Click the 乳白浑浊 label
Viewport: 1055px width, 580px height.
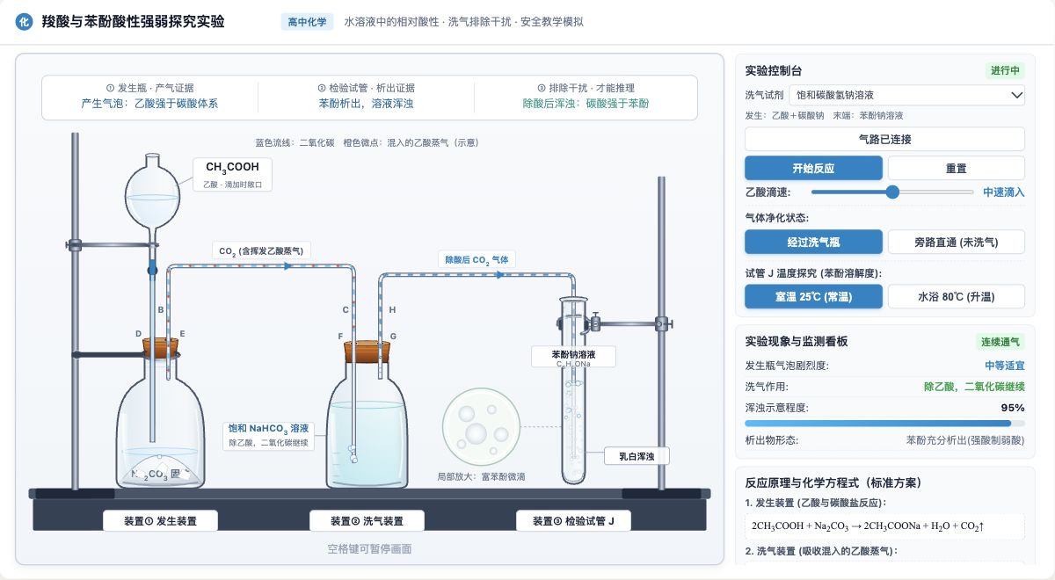coord(637,456)
